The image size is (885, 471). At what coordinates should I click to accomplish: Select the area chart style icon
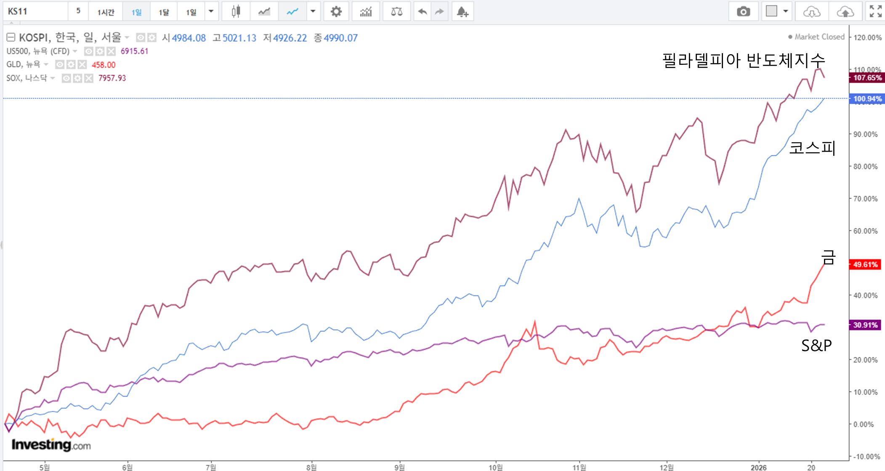click(264, 12)
